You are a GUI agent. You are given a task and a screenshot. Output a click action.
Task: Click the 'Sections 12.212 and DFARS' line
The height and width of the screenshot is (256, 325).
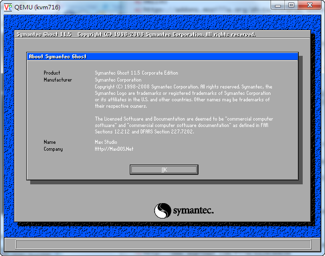click(x=145, y=131)
